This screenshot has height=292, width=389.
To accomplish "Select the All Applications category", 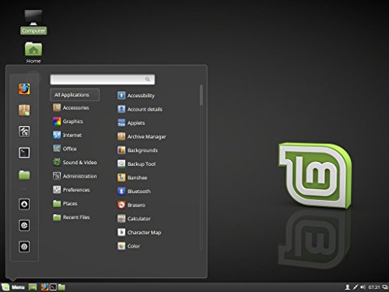I will click(75, 95).
